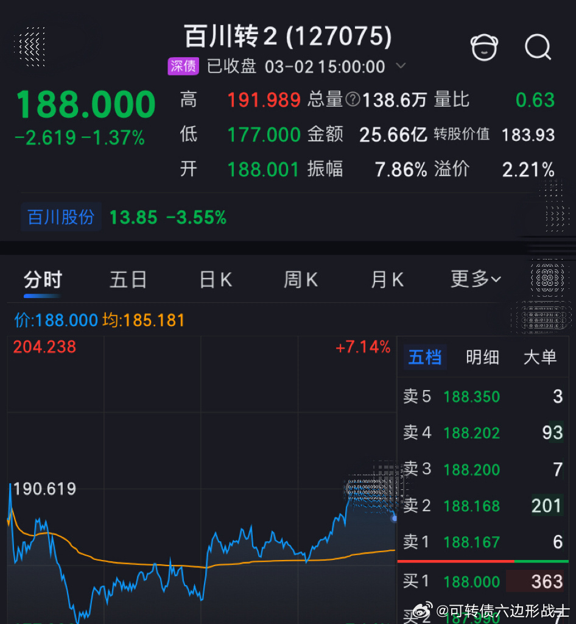Click the panda mascot icon top right

(484, 47)
